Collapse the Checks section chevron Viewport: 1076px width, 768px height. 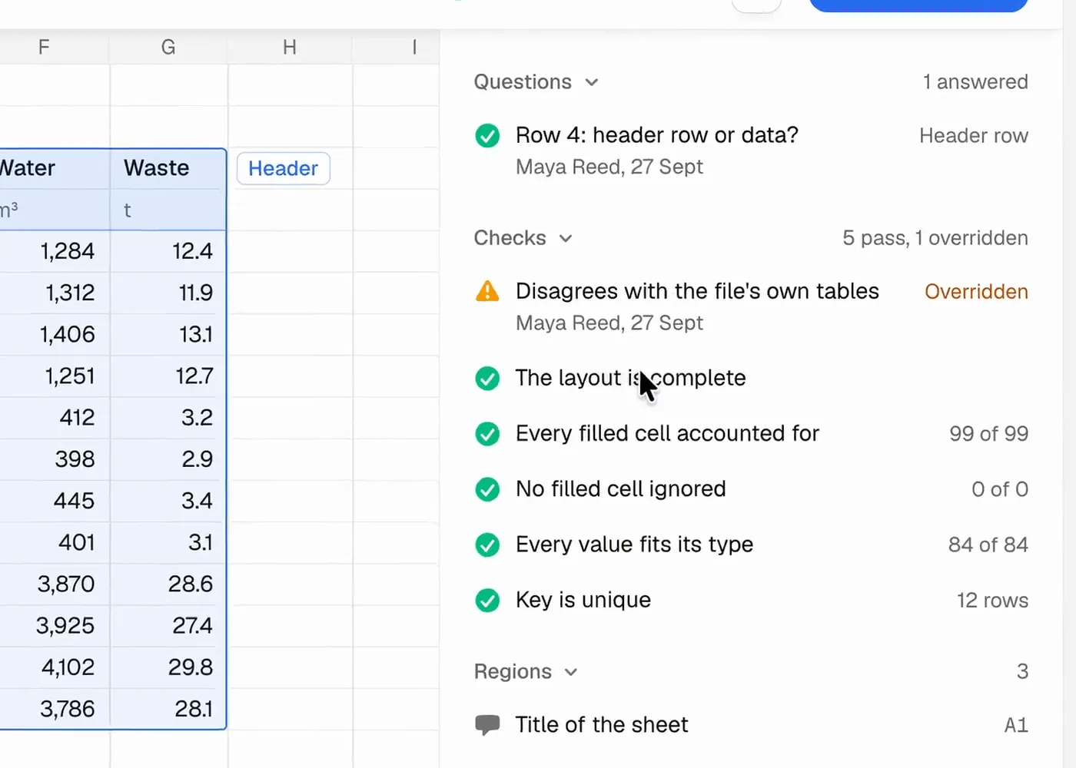click(x=566, y=238)
